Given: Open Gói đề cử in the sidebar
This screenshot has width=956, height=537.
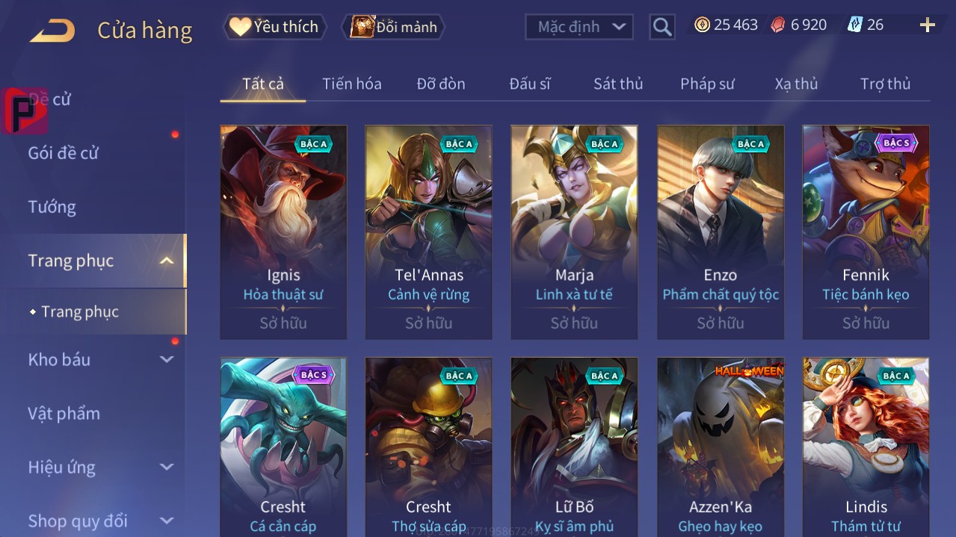Looking at the screenshot, I should (64, 153).
